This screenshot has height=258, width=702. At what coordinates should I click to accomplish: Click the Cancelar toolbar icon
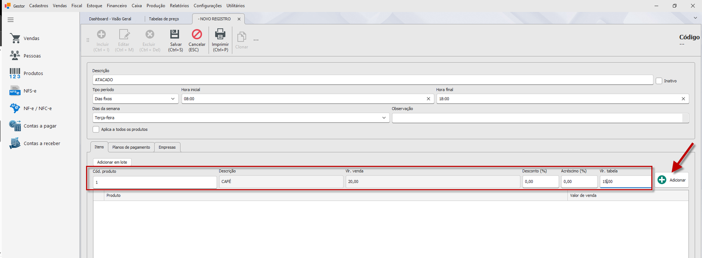197,34
